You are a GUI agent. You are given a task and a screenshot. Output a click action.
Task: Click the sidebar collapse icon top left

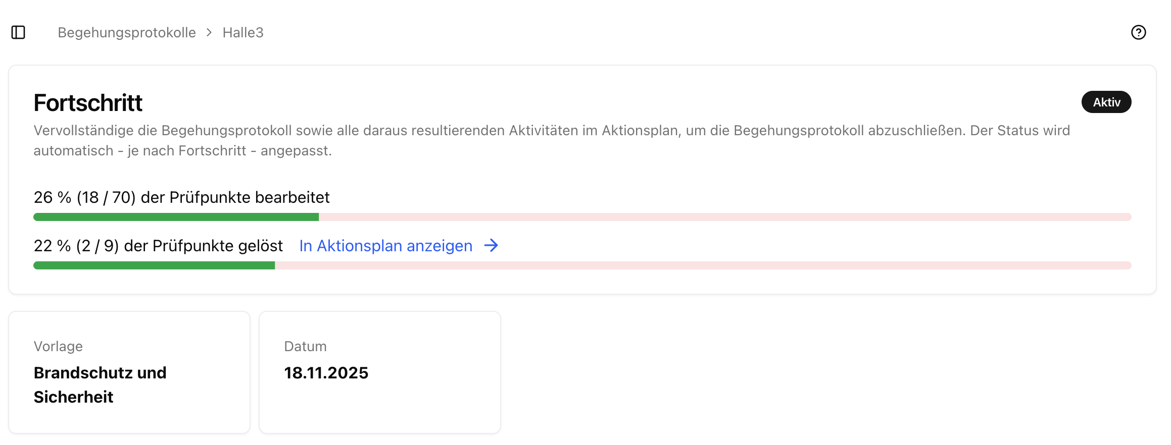point(19,32)
